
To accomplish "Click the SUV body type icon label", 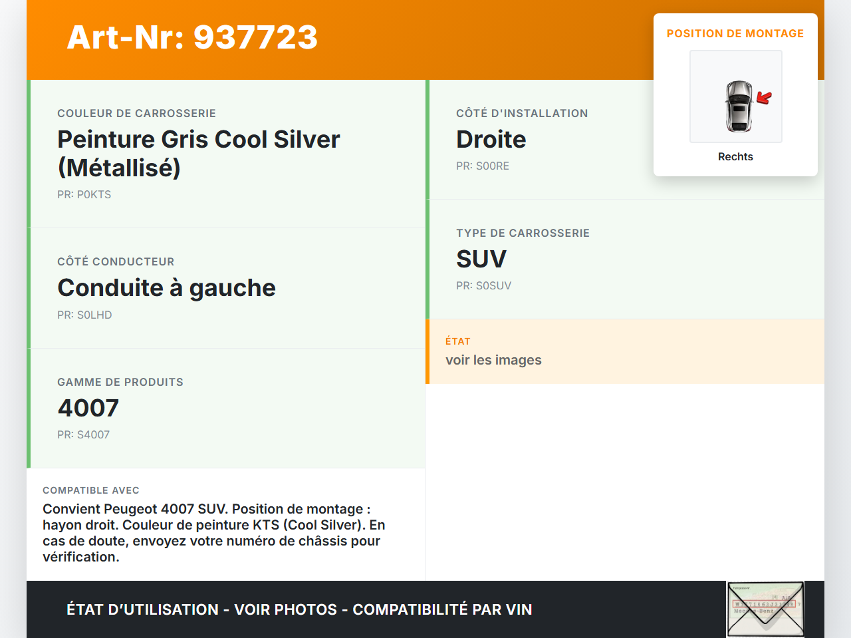I will point(481,259).
